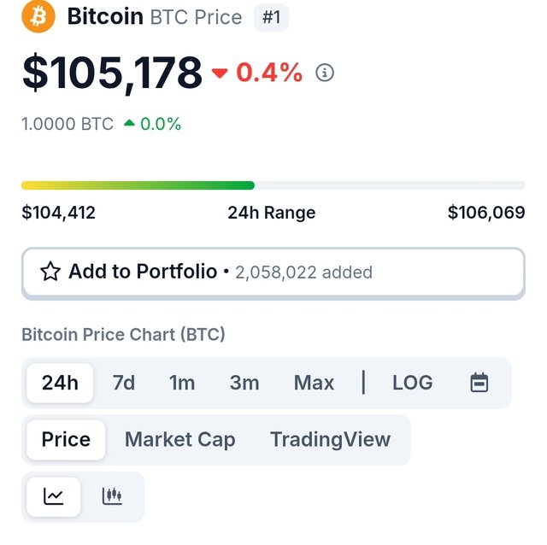Select the 3m time range

244,383
